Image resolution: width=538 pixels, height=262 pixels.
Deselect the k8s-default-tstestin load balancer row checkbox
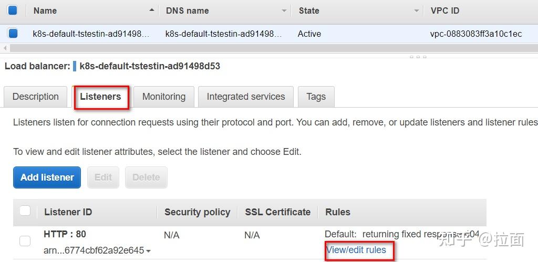pos(13,34)
